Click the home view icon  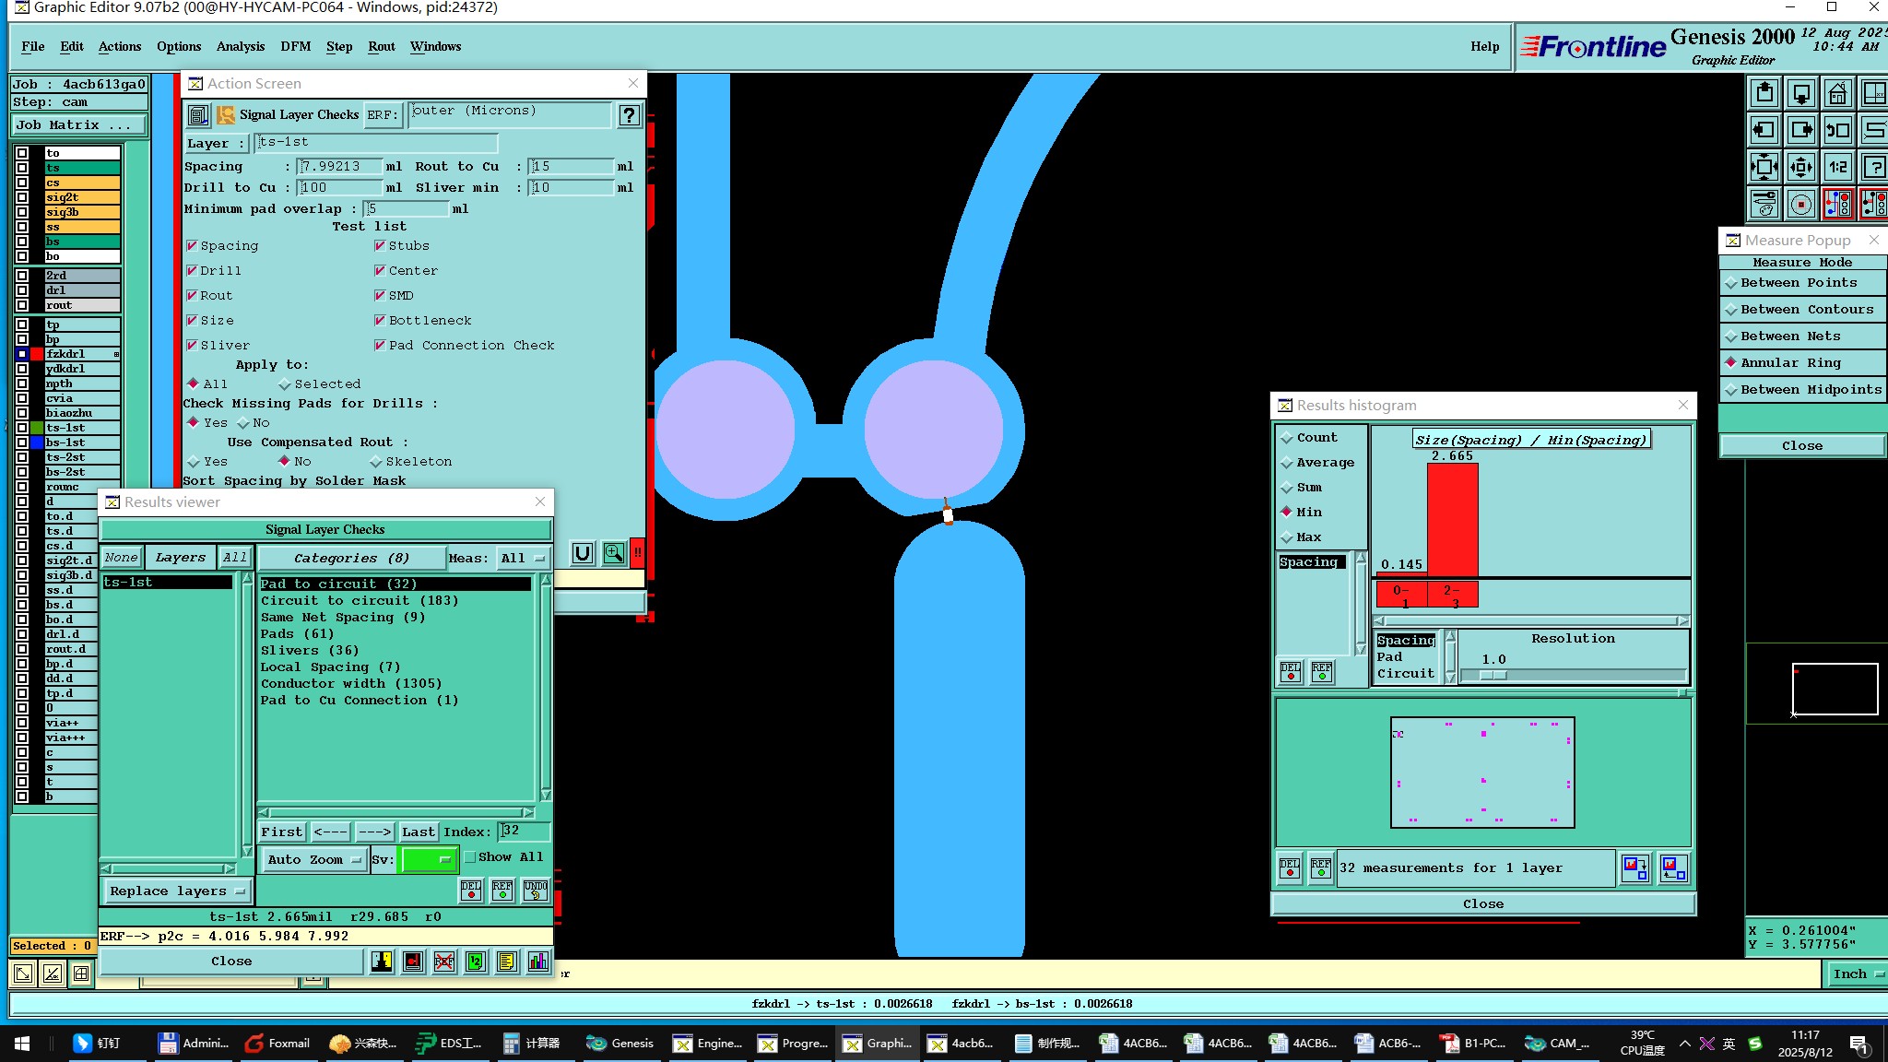[x=1837, y=94]
